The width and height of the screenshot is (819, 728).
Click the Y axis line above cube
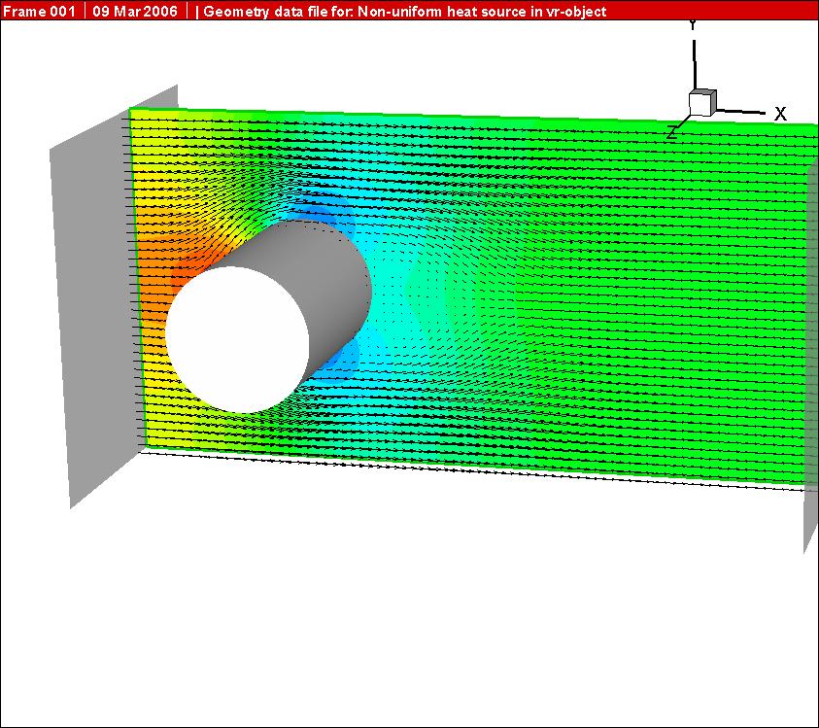click(693, 58)
